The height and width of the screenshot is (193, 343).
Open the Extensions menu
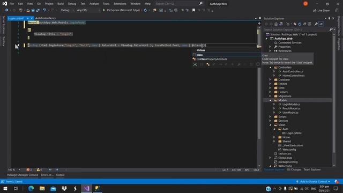click(120, 4)
